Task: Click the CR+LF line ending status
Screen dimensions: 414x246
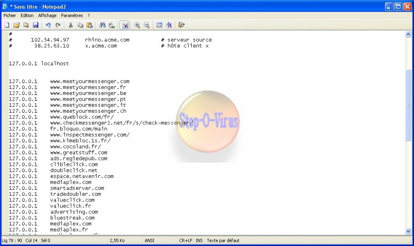Action: 186,240
